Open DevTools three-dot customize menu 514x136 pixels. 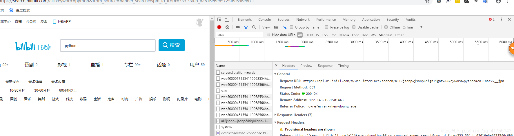(501, 19)
